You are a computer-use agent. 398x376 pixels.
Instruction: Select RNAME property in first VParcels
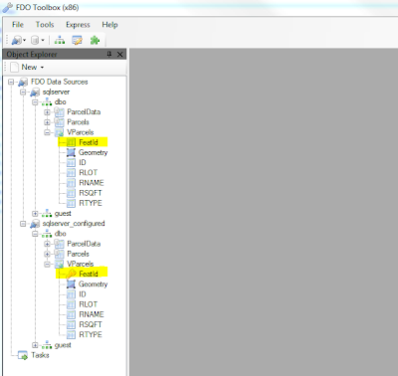pos(92,183)
